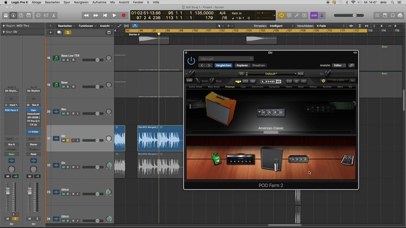Toggle the Show Automation icon
The image size is (406, 228).
click(119, 26)
